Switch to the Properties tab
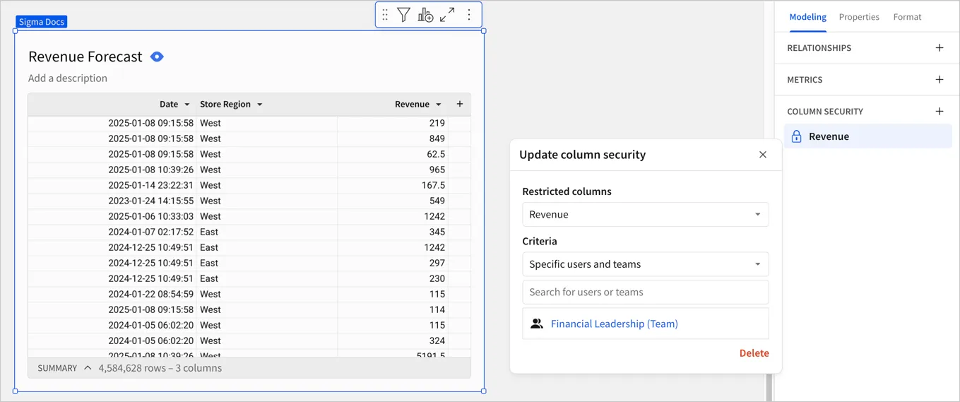 (859, 17)
